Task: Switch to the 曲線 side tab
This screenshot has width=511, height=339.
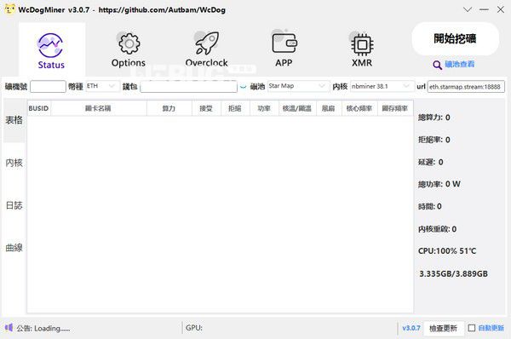Action: 14,248
